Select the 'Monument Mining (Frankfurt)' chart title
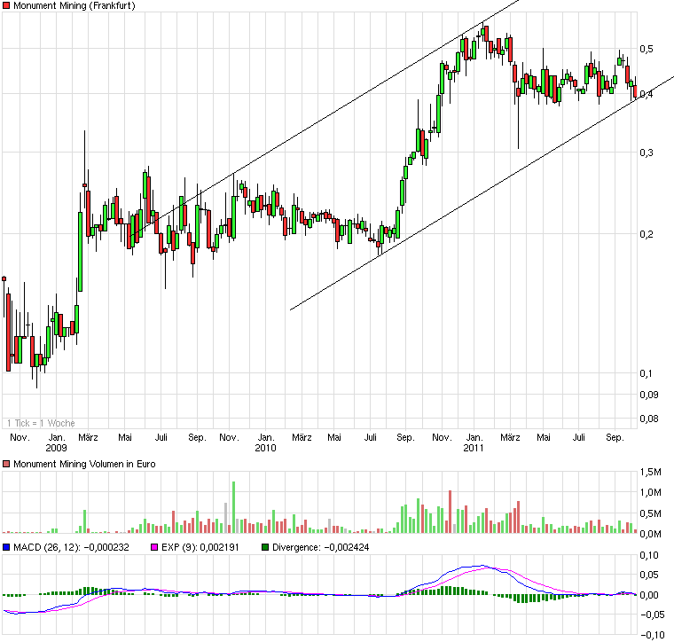This screenshot has height=642, width=674. coord(74,5)
